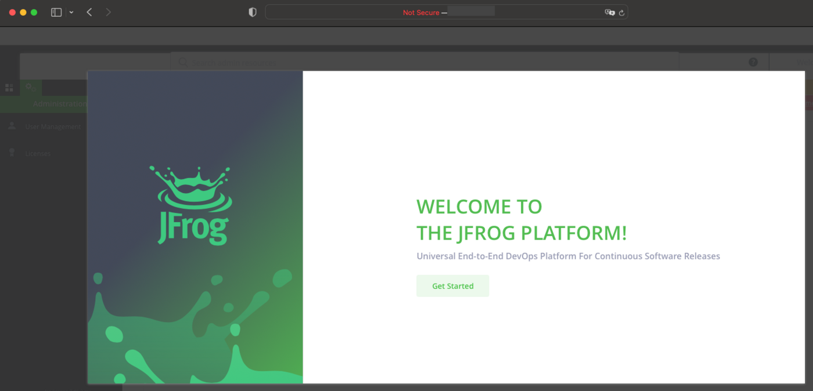Open the help question mark icon
This screenshot has width=813, height=391.
[x=753, y=62]
